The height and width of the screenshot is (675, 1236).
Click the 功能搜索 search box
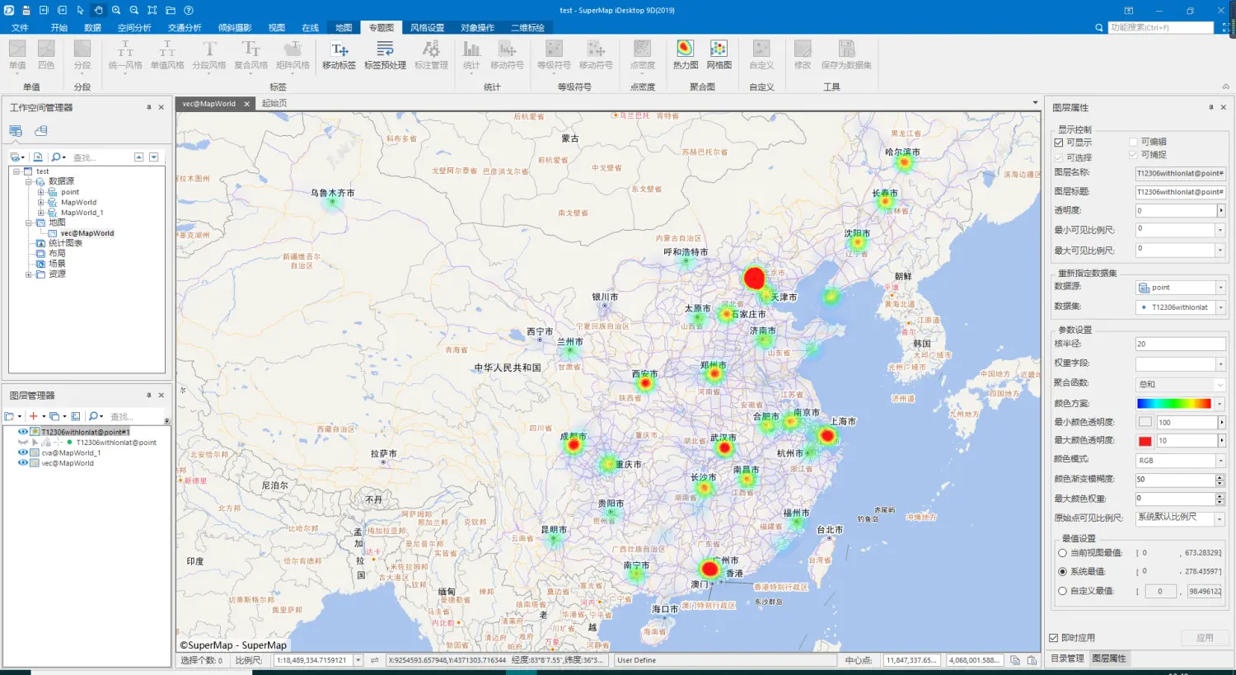1161,27
